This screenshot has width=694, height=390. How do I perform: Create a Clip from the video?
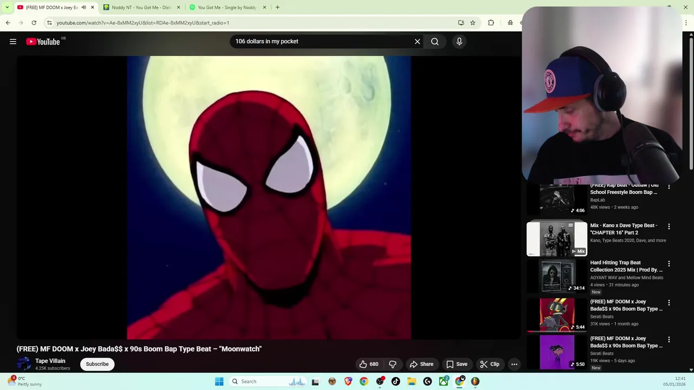click(x=490, y=364)
